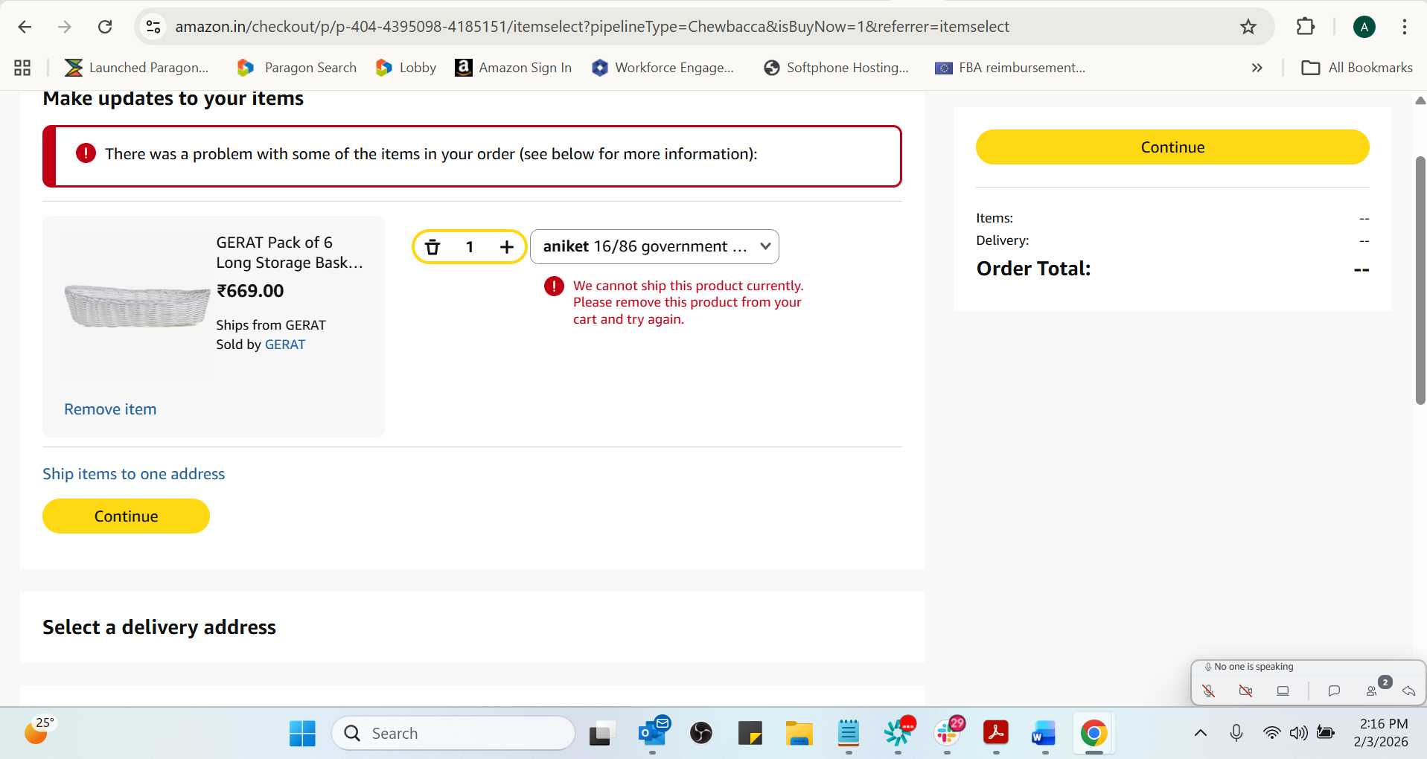Click the Remove item link
This screenshot has height=759, width=1427.
click(x=110, y=409)
